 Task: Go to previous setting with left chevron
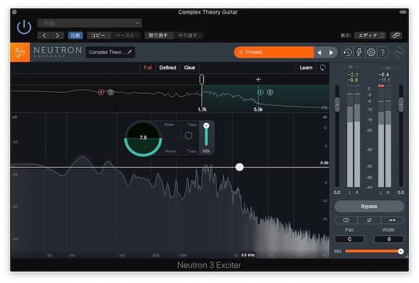pos(44,36)
